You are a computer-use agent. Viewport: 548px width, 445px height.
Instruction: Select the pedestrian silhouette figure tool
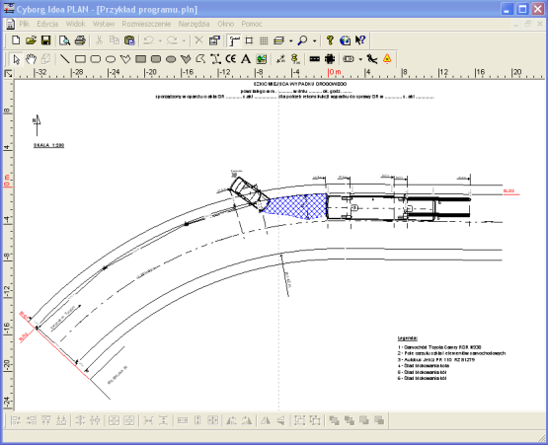(x=372, y=59)
